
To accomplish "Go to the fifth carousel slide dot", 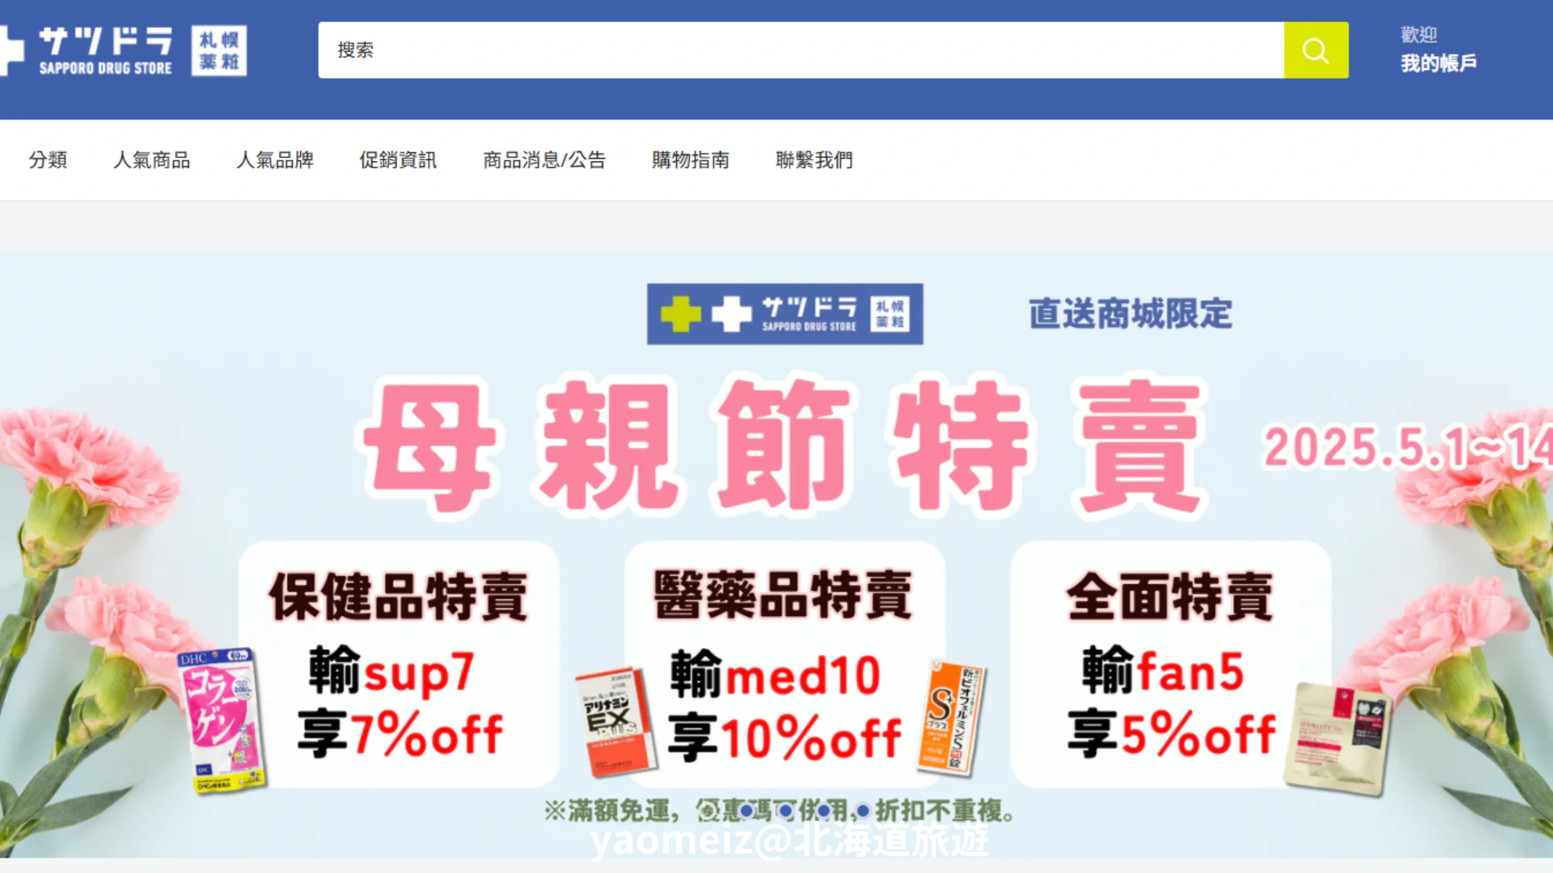I will [863, 810].
